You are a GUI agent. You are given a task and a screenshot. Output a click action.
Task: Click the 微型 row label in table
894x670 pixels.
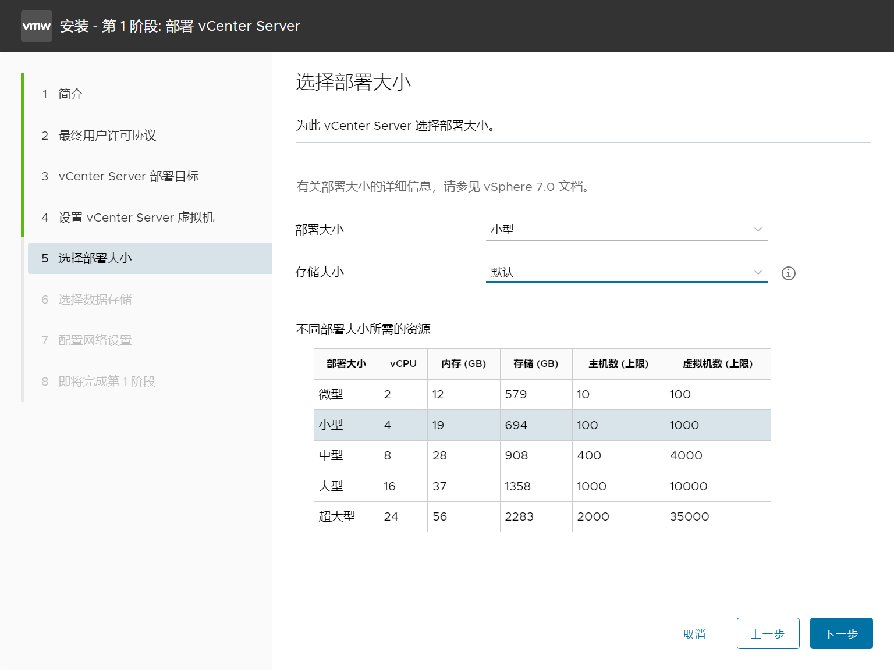pyautogui.click(x=331, y=394)
